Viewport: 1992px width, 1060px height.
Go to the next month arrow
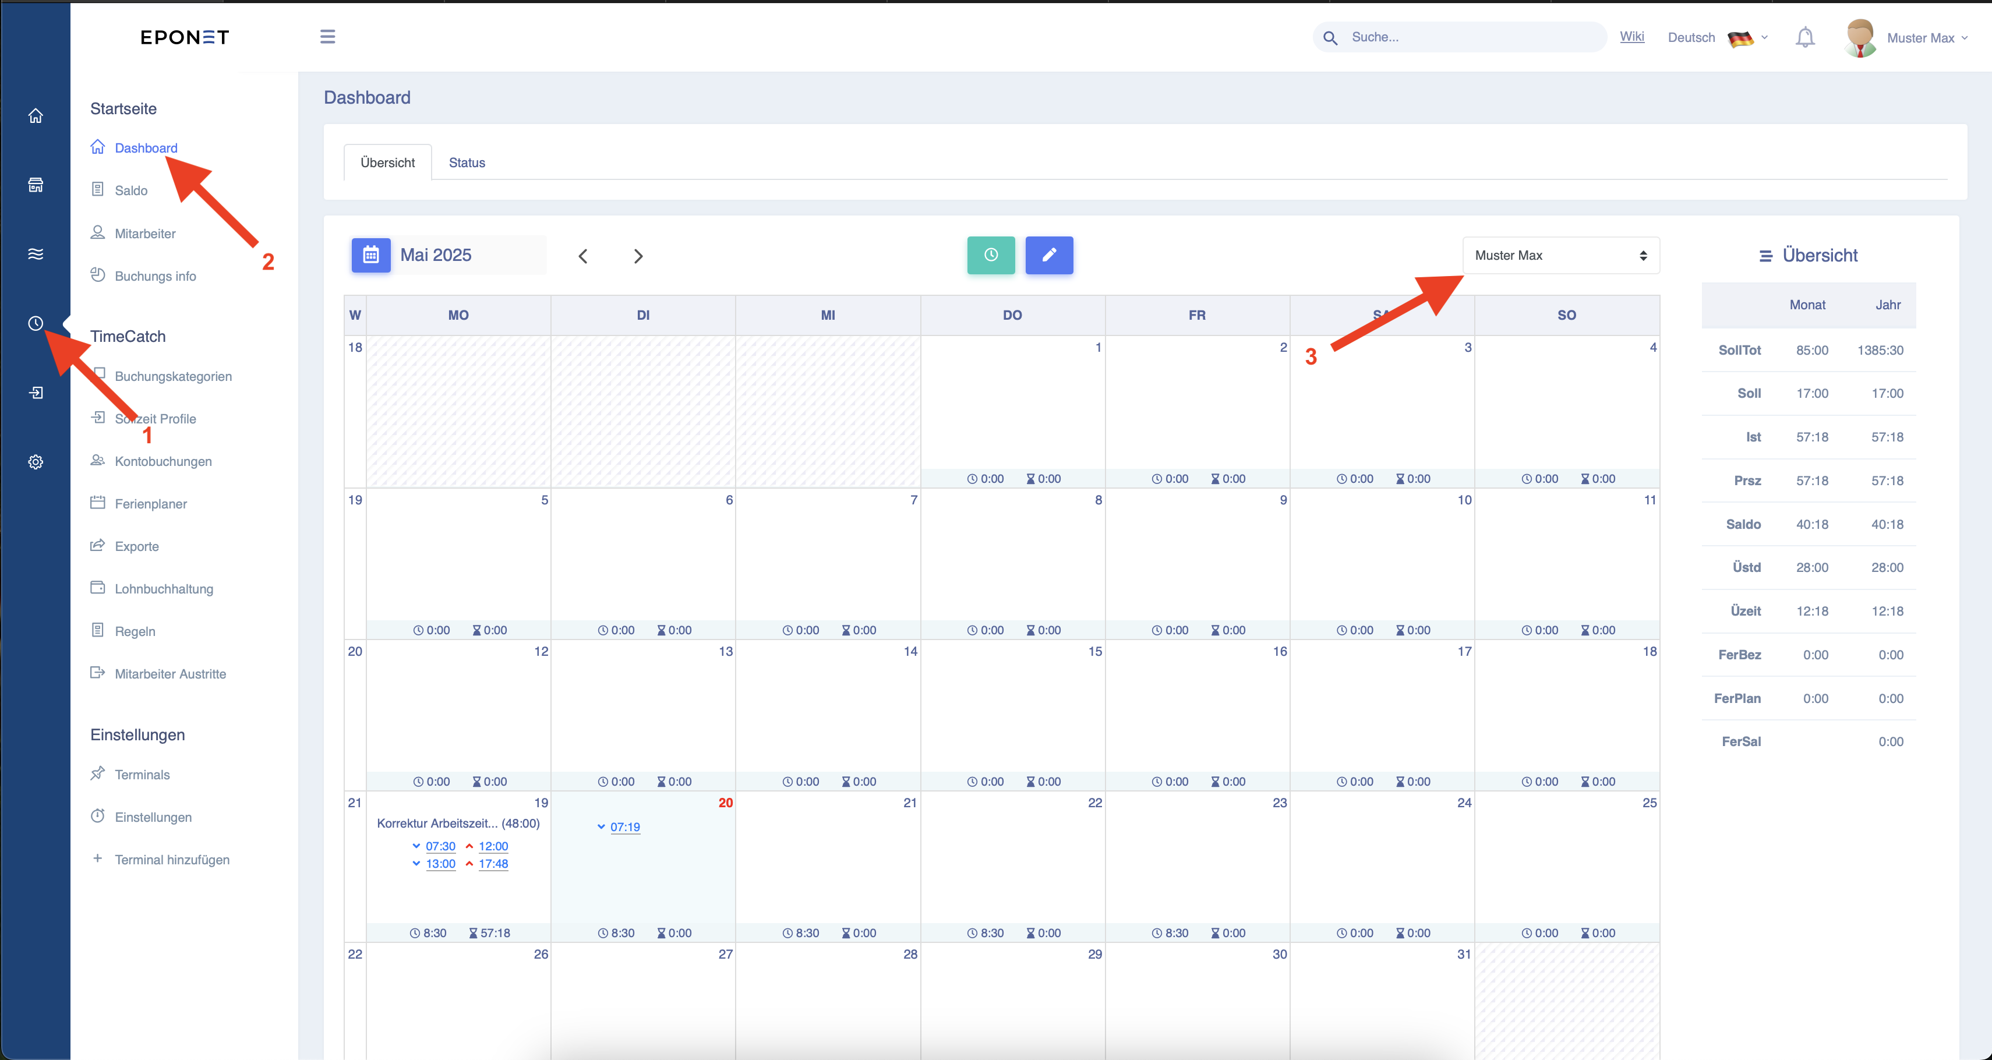(638, 256)
